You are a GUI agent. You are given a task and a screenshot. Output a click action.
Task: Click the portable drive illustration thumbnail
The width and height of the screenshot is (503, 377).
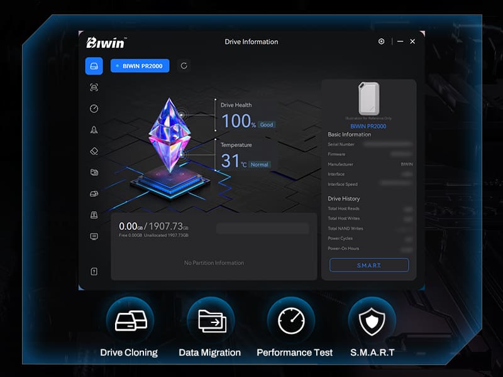click(368, 99)
